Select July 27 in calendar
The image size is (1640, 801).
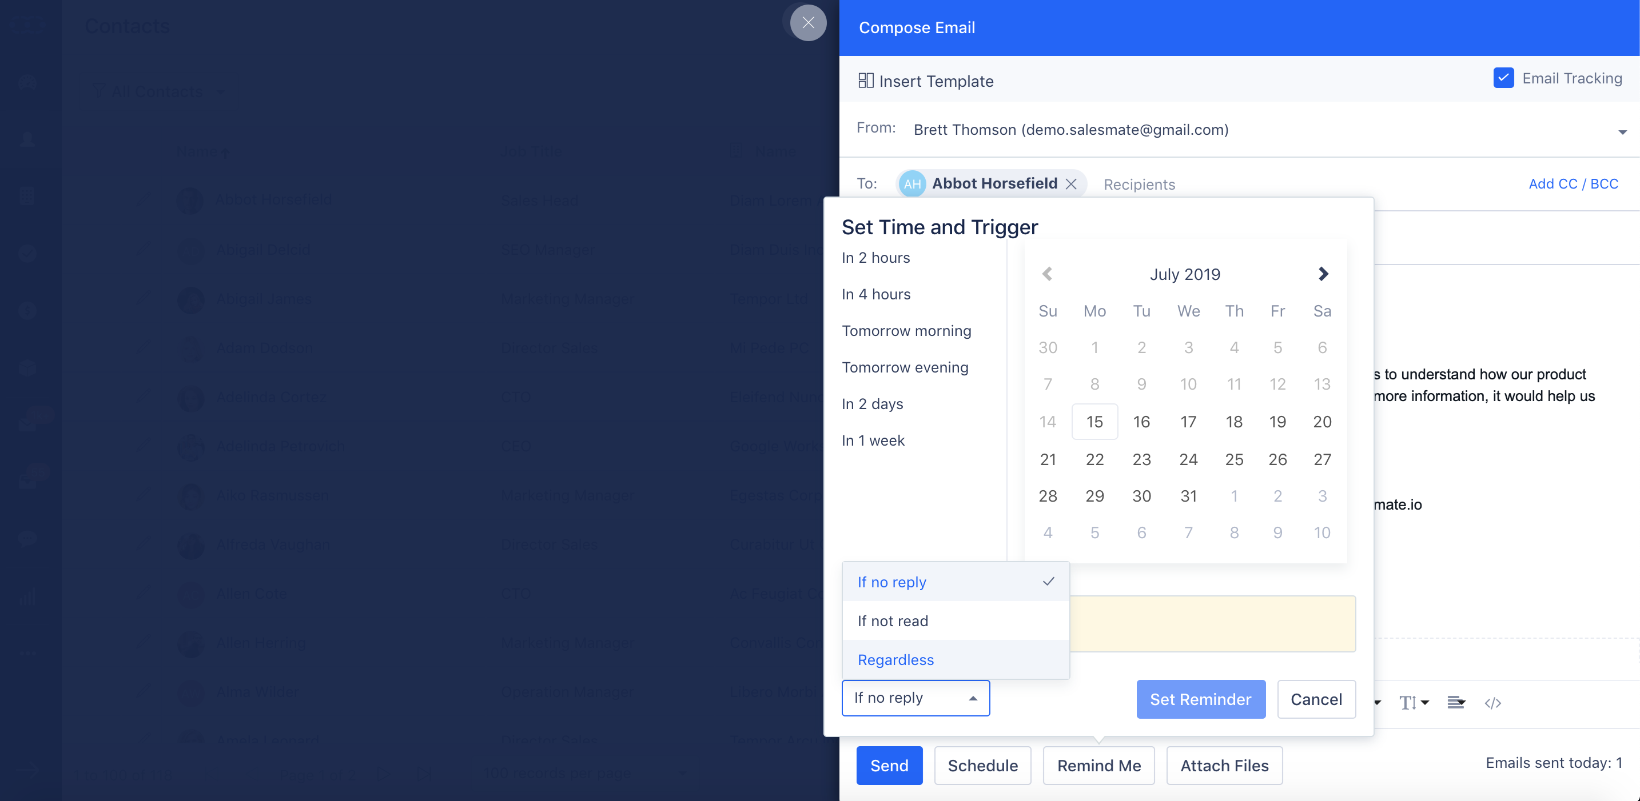click(1321, 459)
